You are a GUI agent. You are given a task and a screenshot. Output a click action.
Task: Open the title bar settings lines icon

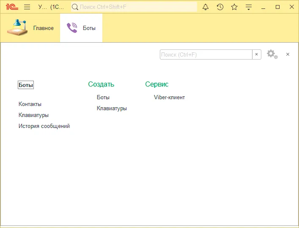(x=249, y=7)
